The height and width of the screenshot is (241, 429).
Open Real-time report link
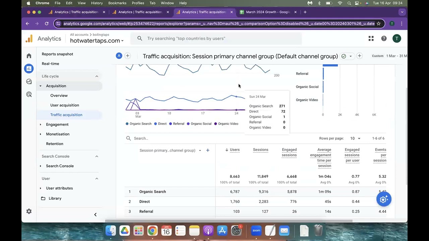tap(50, 64)
